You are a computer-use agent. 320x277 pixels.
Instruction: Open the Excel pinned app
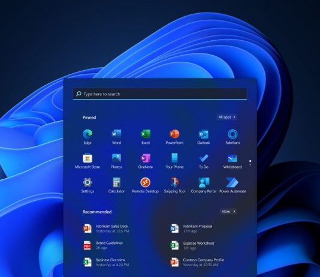coord(146,137)
